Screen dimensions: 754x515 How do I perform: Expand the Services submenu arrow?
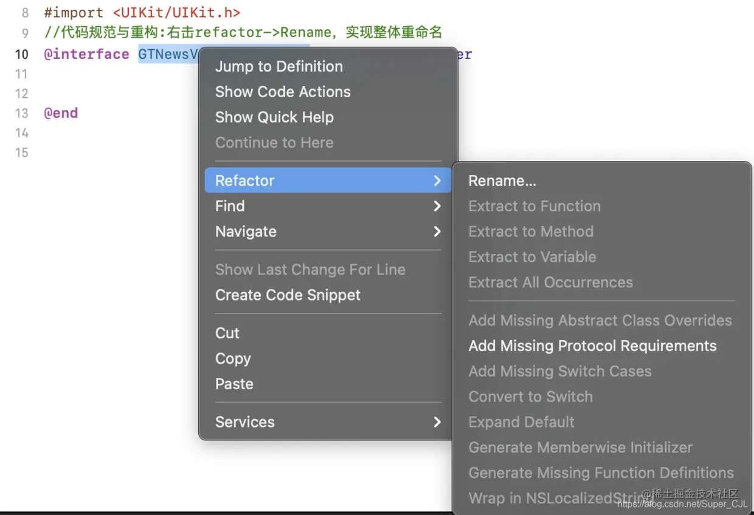click(x=437, y=421)
